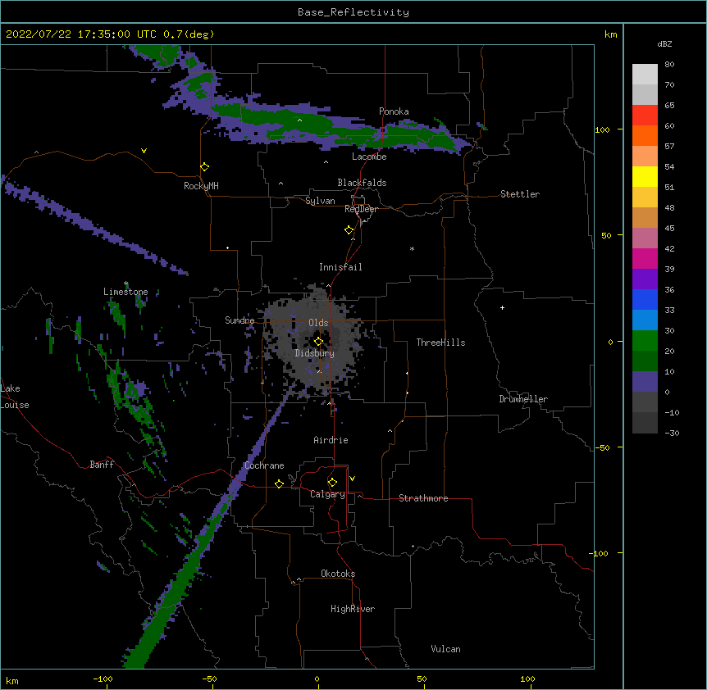Click the legend value 80
Viewport: 707px width, 690px height.
[x=669, y=65]
